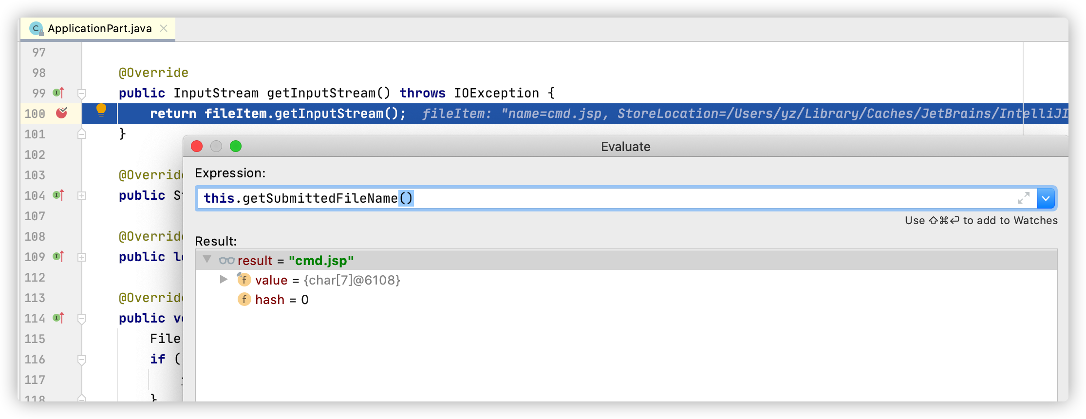Image resolution: width=1086 pixels, height=419 pixels.
Task: Click the override gutter icon on line 114
Action: (58, 318)
